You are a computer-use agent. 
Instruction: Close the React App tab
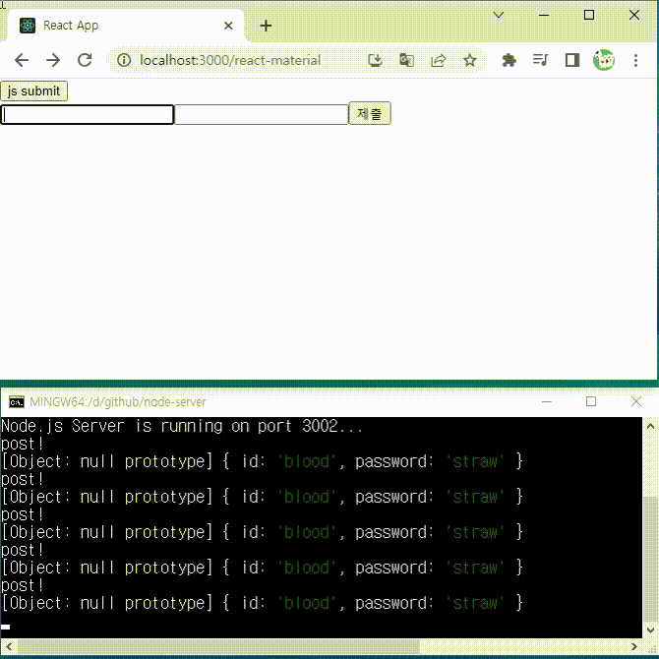point(228,26)
